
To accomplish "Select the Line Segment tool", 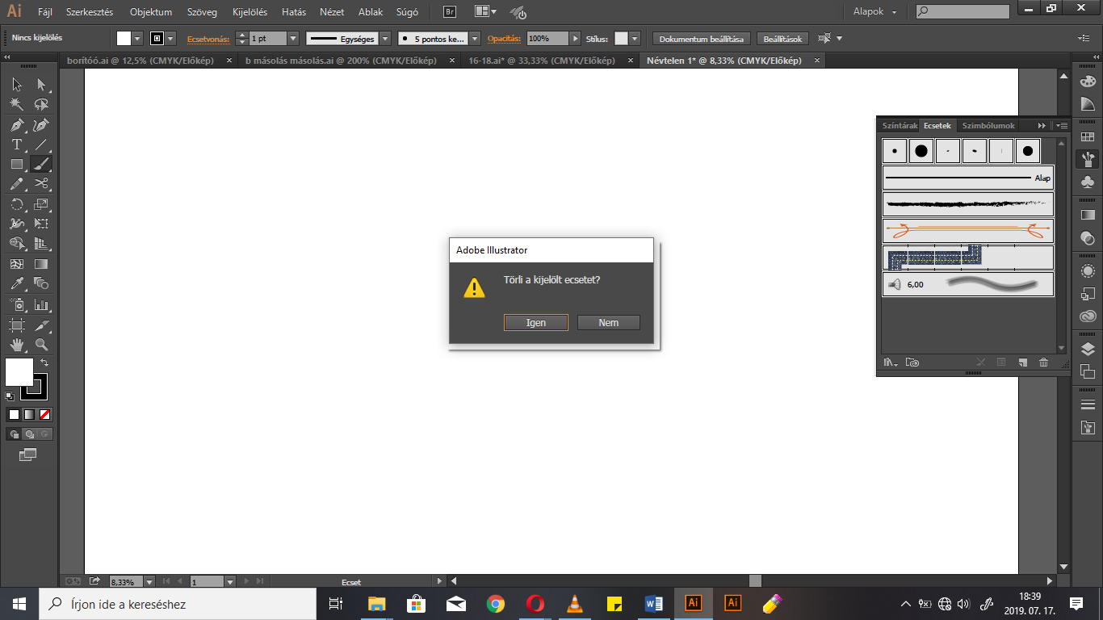I will [x=41, y=144].
